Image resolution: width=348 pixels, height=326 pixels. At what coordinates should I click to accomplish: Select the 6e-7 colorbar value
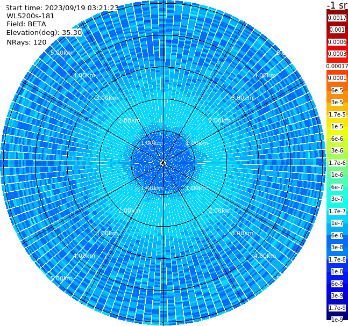337,187
